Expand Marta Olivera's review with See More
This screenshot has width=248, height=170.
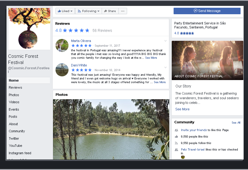(x=151, y=58)
